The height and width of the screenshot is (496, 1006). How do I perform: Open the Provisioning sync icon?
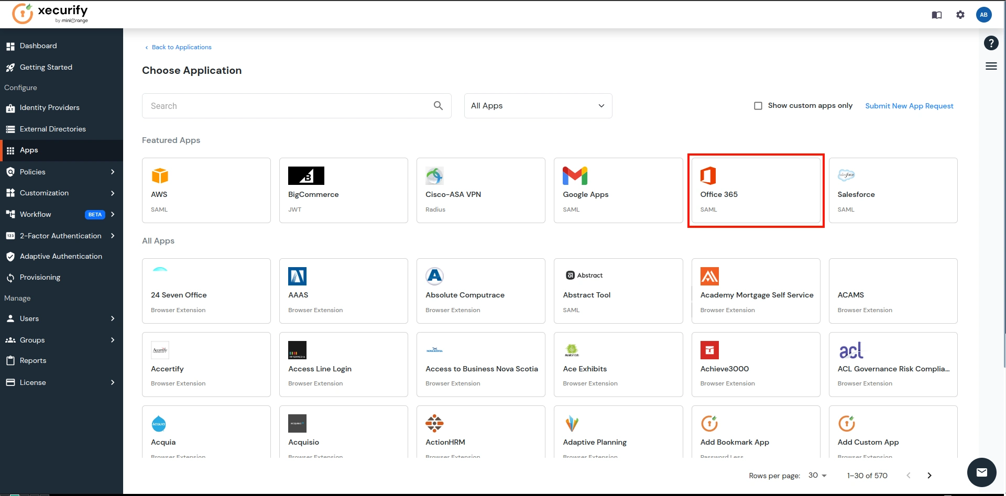coord(10,277)
